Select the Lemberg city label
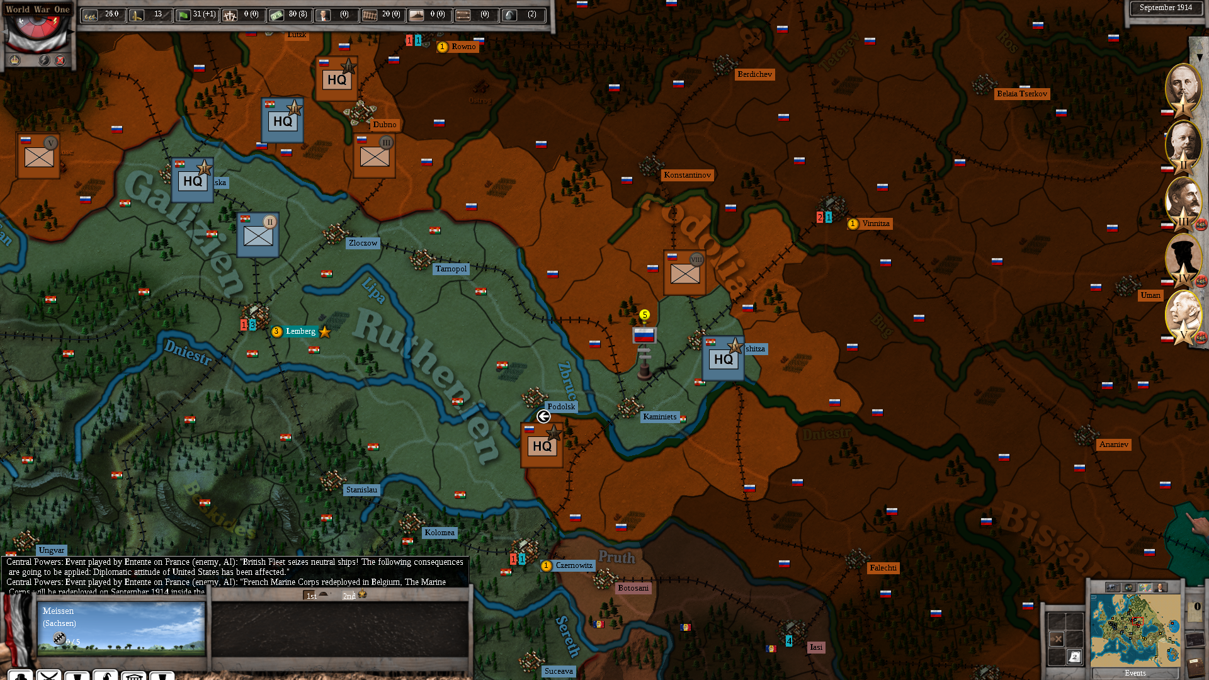Screen dimensions: 1209x680 tap(300, 331)
